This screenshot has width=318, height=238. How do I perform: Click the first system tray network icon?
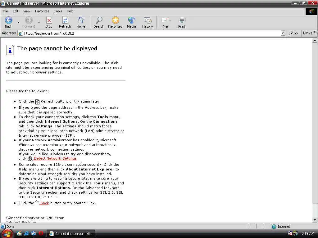click(290, 233)
